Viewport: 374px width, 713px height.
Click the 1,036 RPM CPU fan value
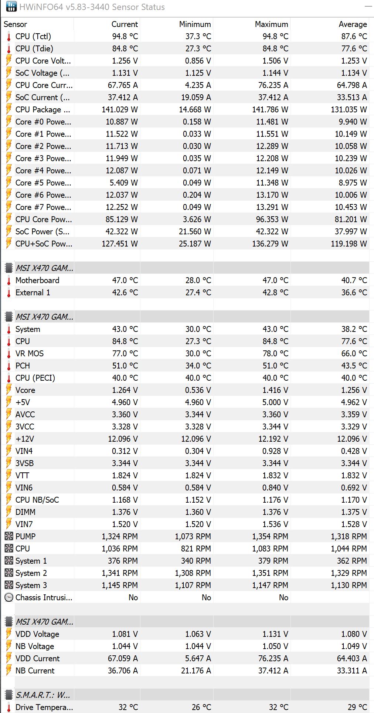pos(120,549)
